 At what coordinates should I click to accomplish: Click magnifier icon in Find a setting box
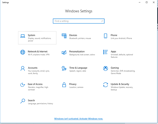(x=102, y=21)
